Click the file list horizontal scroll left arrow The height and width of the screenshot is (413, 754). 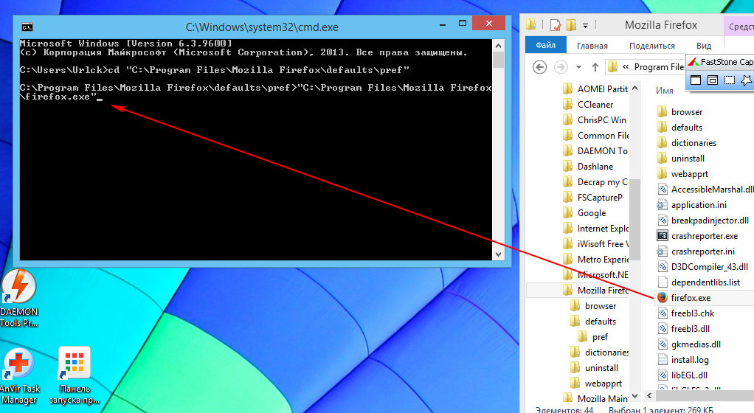(649, 396)
